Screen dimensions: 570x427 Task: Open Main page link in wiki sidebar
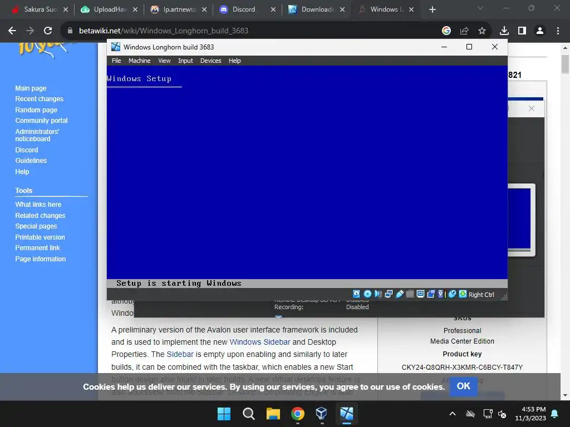[31, 88]
